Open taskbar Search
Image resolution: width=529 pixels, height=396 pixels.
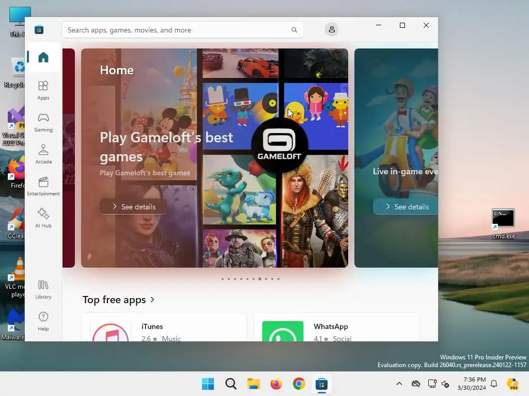point(231,384)
